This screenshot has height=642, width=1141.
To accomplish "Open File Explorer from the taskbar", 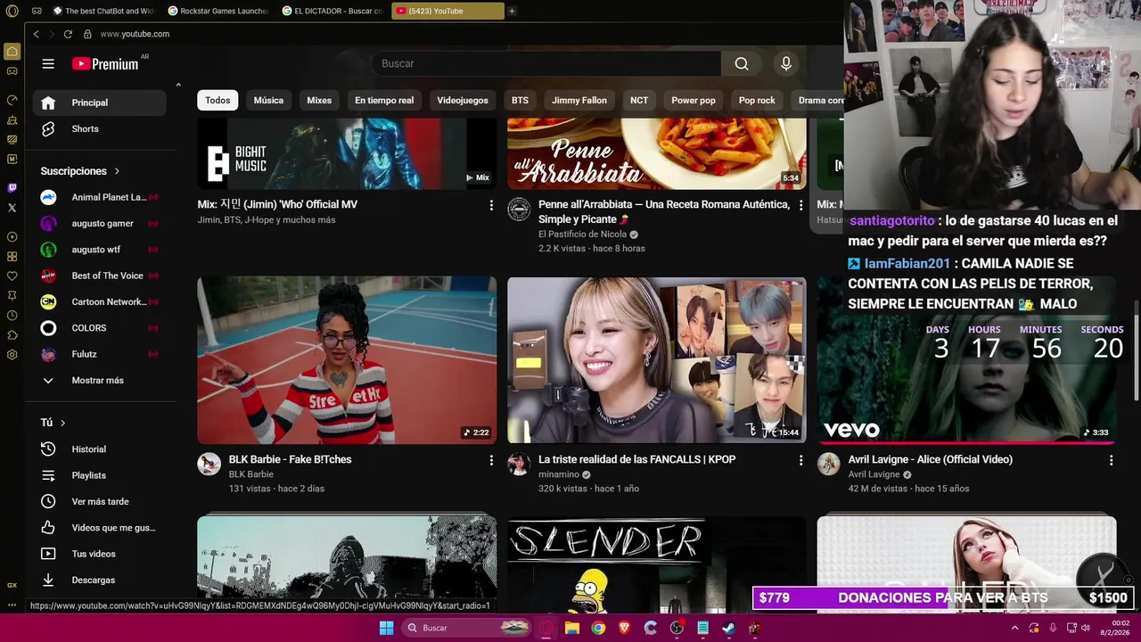I will pyautogui.click(x=572, y=628).
